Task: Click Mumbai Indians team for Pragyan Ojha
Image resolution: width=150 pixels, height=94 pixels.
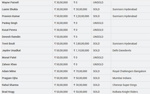Action: click(x=122, y=78)
